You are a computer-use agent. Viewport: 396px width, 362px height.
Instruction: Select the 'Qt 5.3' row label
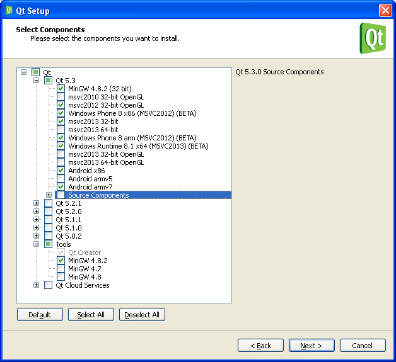[x=66, y=81]
